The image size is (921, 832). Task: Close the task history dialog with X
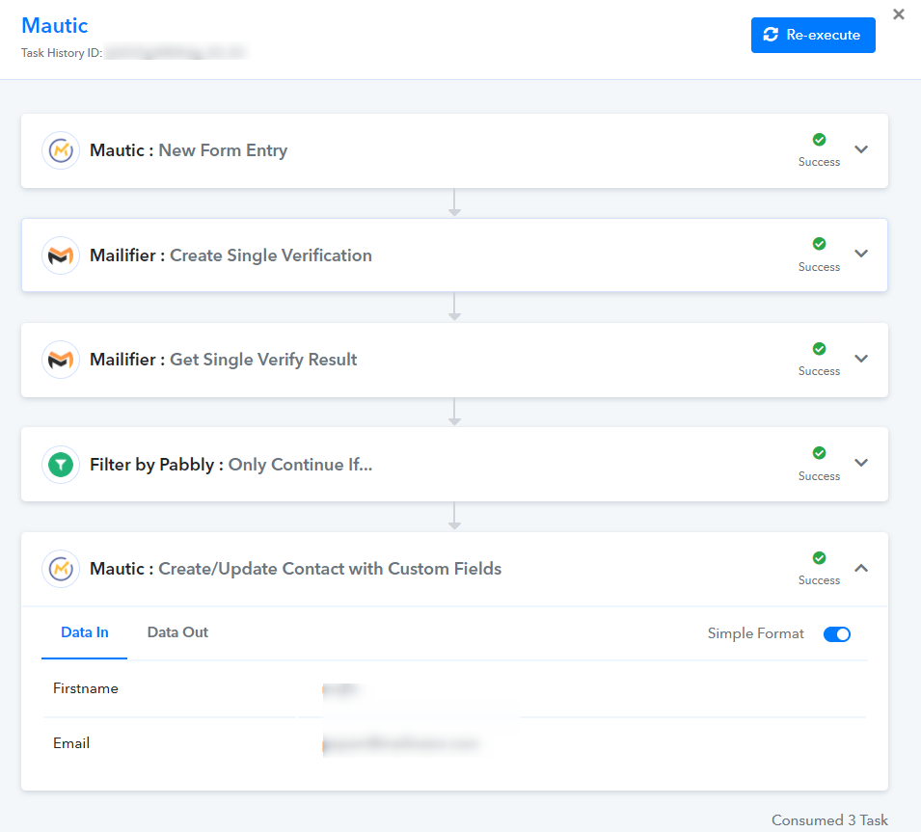pos(898,14)
